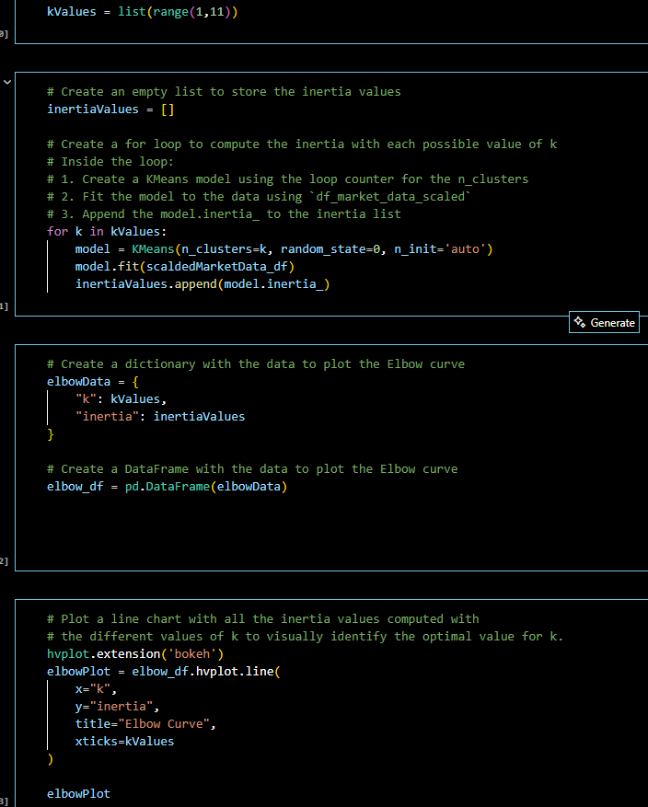Image resolution: width=648 pixels, height=807 pixels.
Task: Click the model.fit(scaldedMarketData_df) line
Action: 184,266
